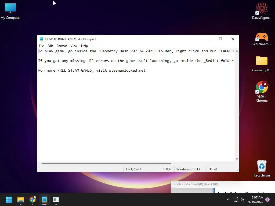Click 'UTF-8' encoding in the status bar
Viewport: 275px width, 206px height.
(x=213, y=169)
